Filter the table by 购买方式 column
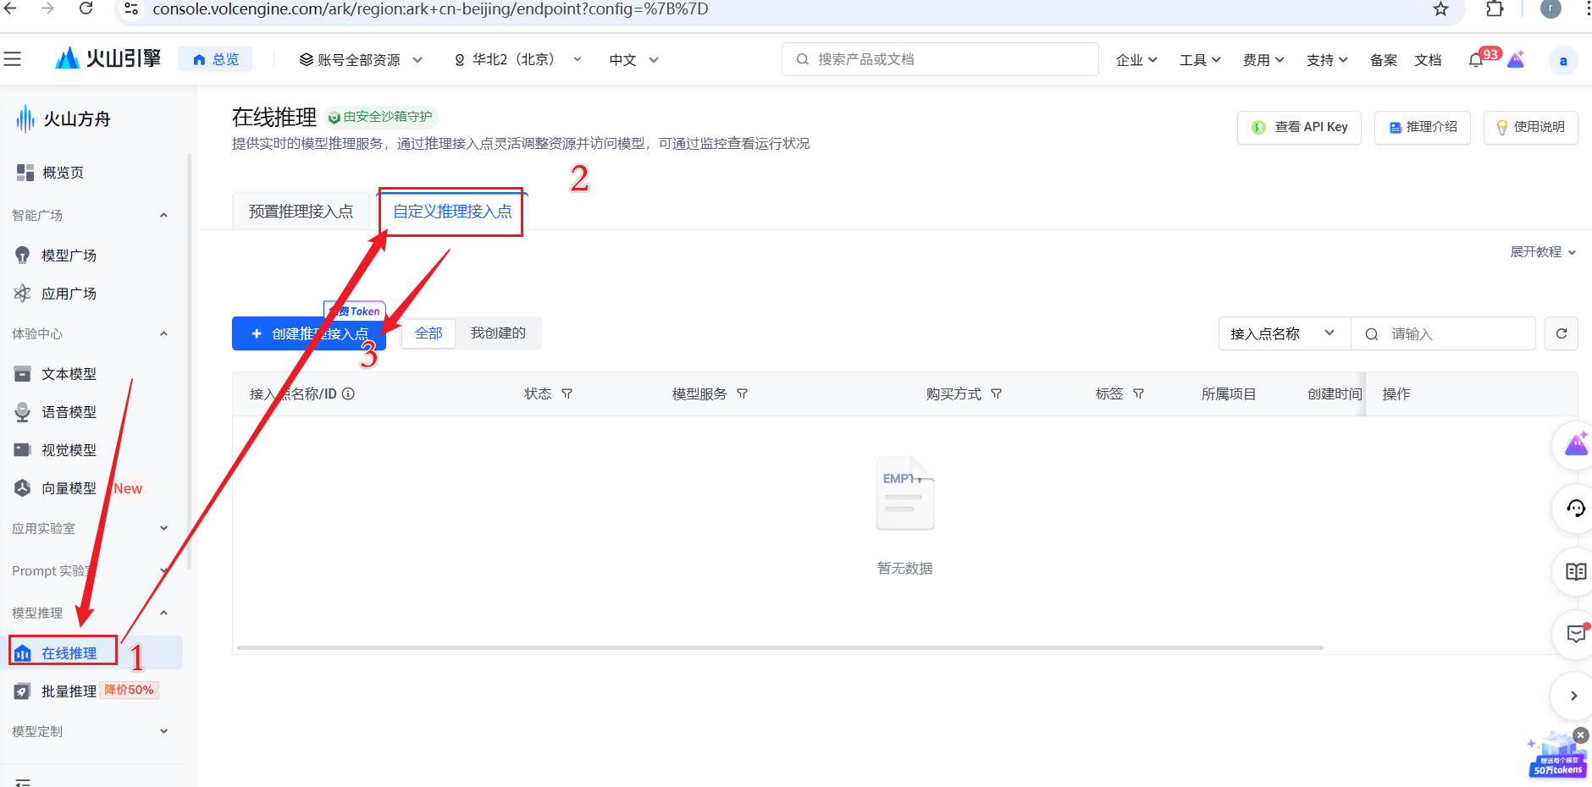 pos(997,393)
